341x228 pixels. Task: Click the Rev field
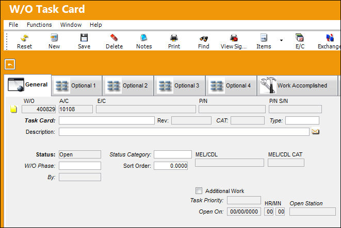click(x=191, y=120)
